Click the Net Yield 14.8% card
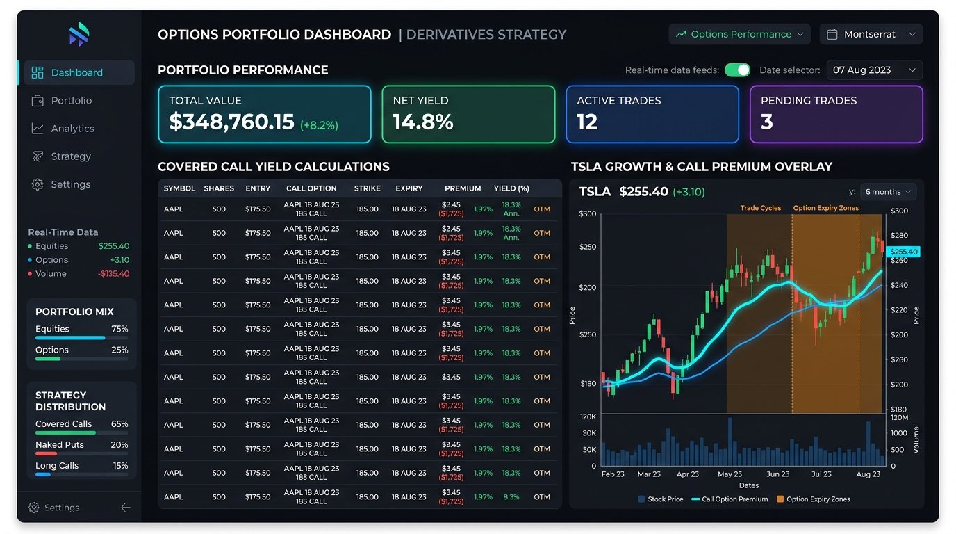956x534 pixels. (x=468, y=115)
